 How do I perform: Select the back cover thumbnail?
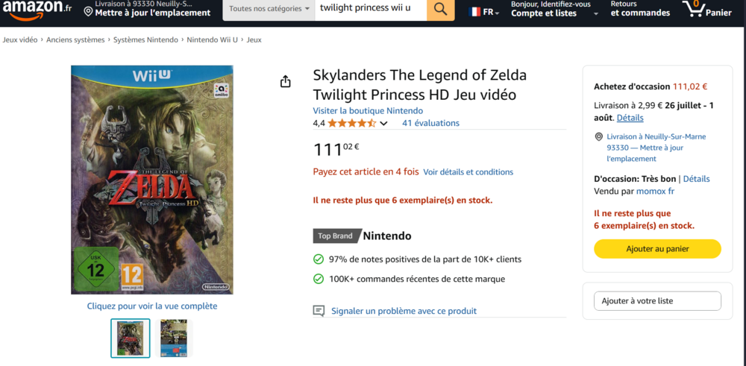[x=175, y=338]
